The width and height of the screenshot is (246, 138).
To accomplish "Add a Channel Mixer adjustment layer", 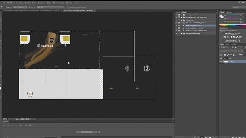I will [238, 37].
